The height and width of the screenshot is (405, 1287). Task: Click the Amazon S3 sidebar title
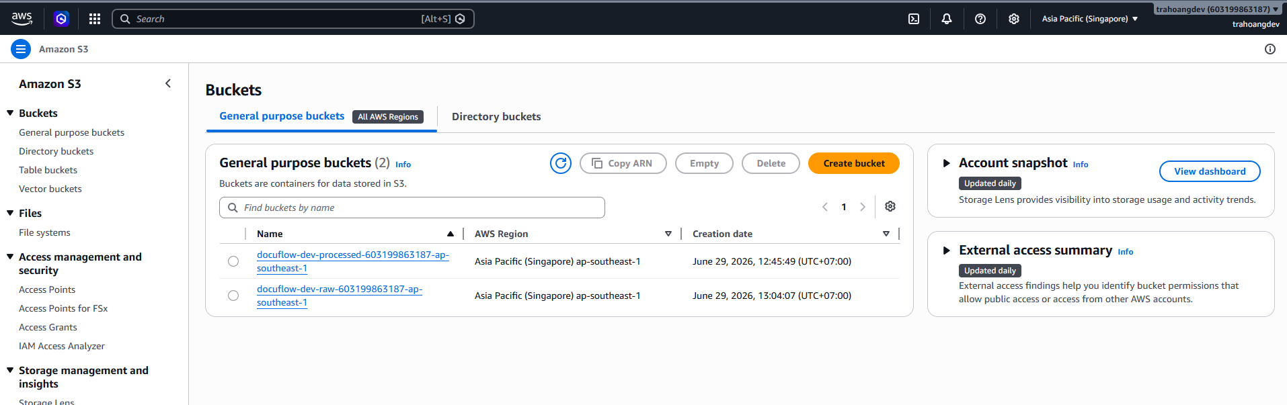point(50,84)
